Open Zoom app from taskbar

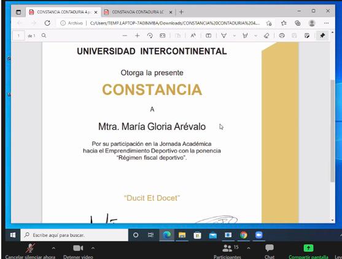[258, 235]
